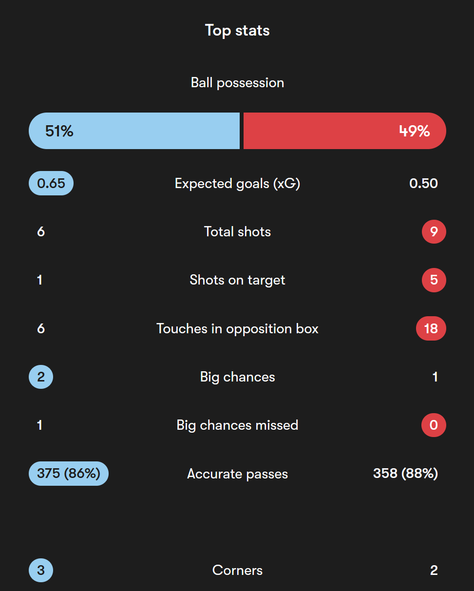Click the Accurate passes label
The image size is (474, 591).
tap(237, 474)
